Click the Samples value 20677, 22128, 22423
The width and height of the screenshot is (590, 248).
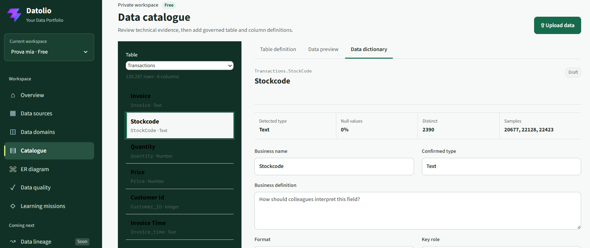click(529, 130)
